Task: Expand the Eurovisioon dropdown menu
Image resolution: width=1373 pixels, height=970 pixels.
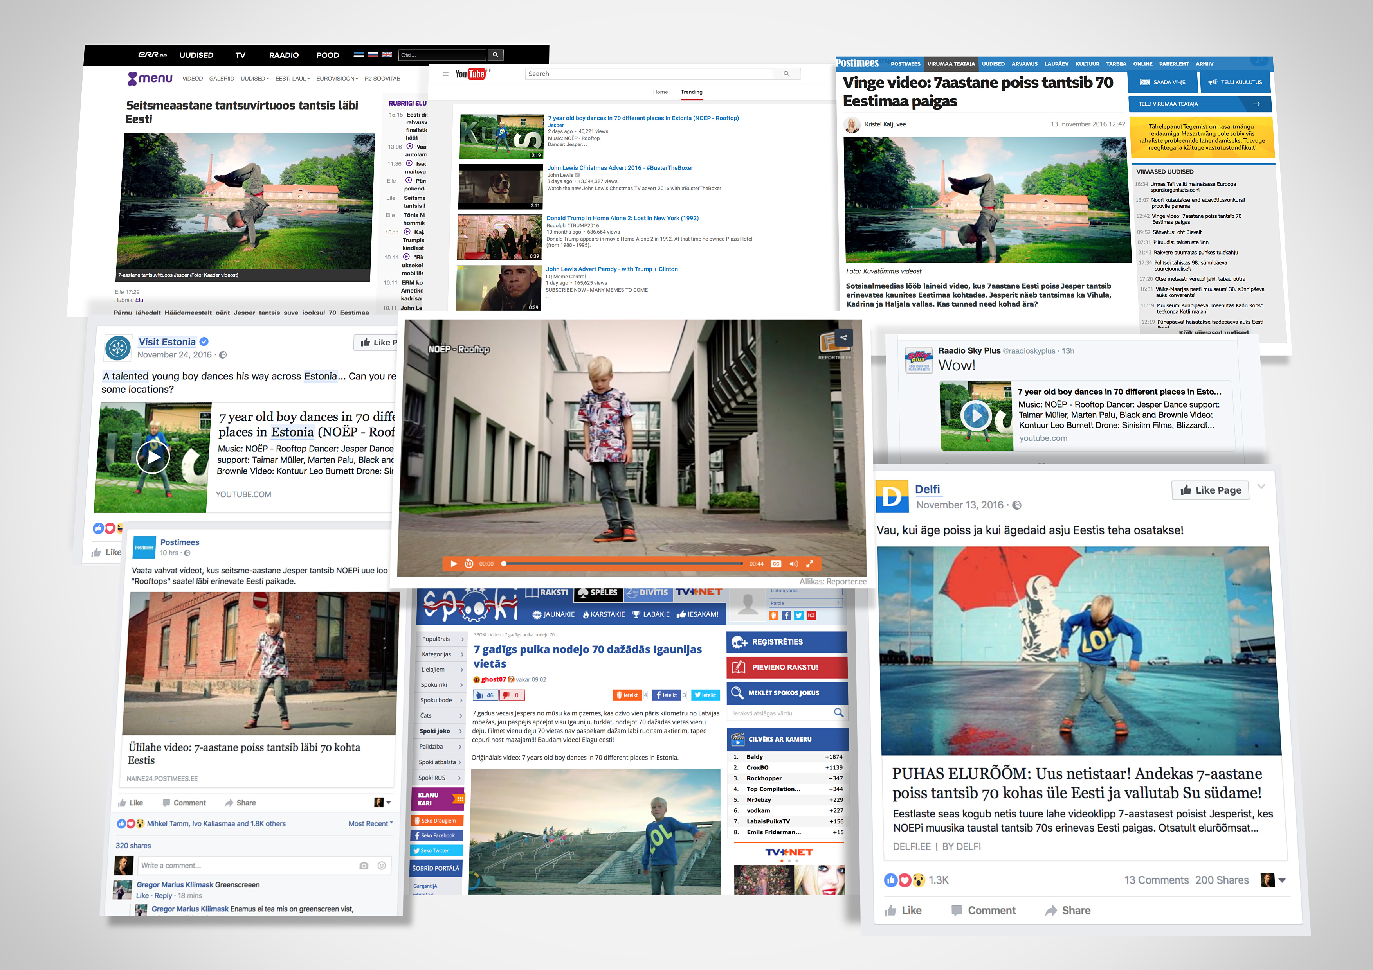Action: tap(337, 78)
